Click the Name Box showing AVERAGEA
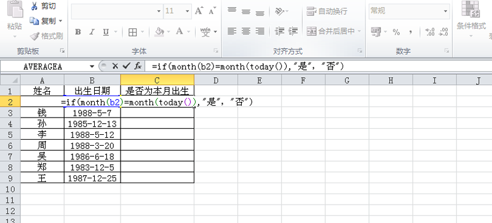492x223 pixels. (x=43, y=66)
